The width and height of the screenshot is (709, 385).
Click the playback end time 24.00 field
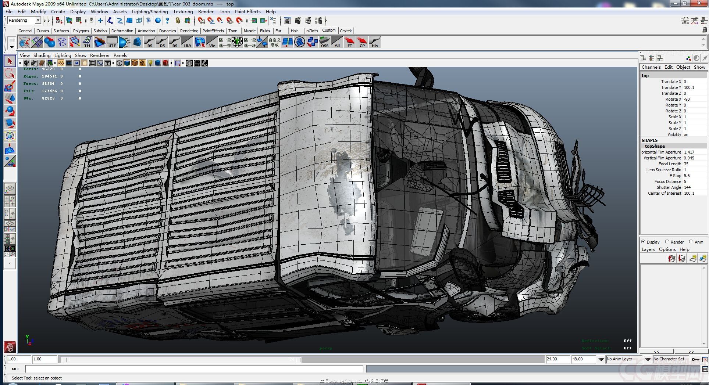(x=557, y=359)
